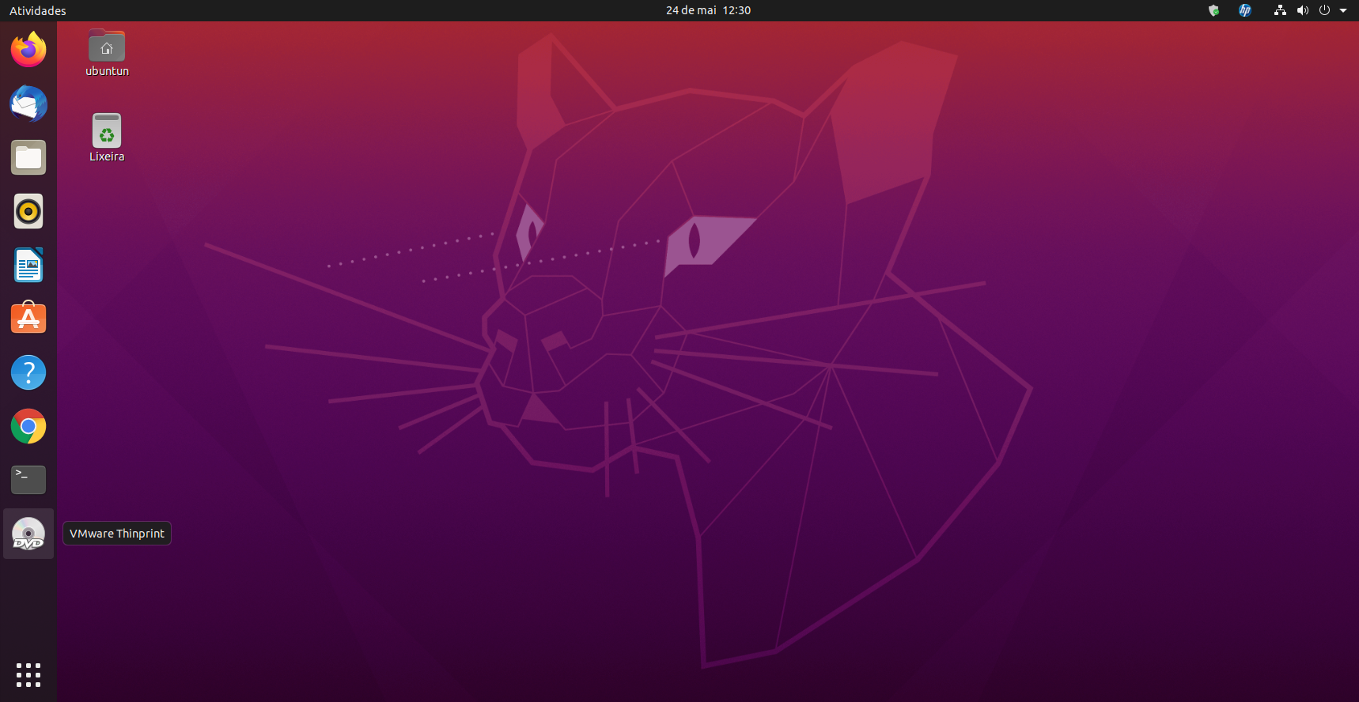The width and height of the screenshot is (1359, 702).
Task: Open the Atividades overview
Action: (38, 10)
